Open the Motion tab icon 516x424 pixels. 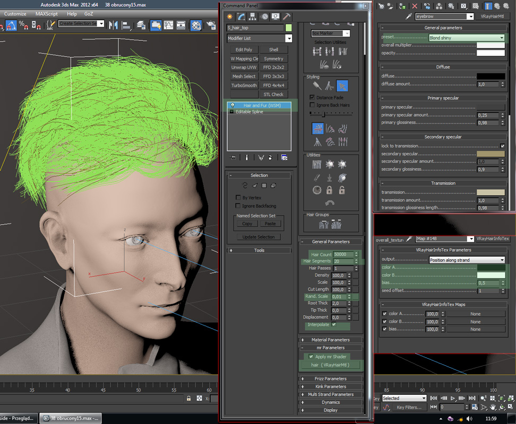coord(264,16)
